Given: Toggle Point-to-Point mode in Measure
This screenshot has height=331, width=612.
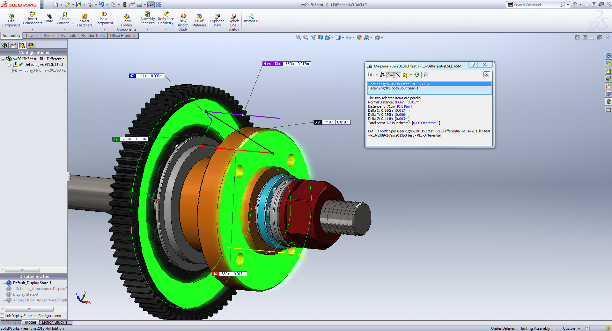Looking at the screenshot, I should (x=397, y=75).
